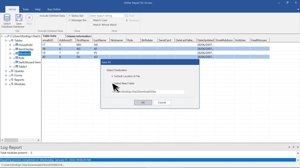Click the log scrollbar up arrow
The width and height of the screenshot is (300, 168).
[298, 153]
